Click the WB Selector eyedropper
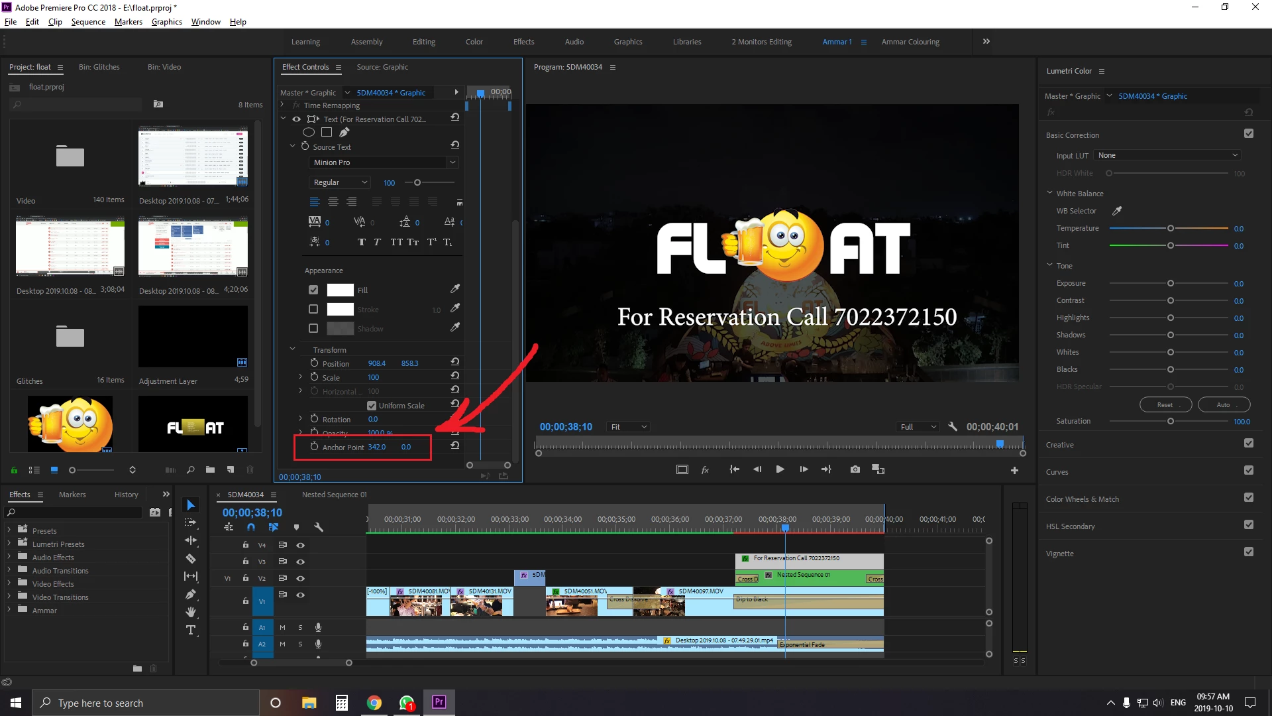This screenshot has height=716, width=1272. click(1117, 211)
